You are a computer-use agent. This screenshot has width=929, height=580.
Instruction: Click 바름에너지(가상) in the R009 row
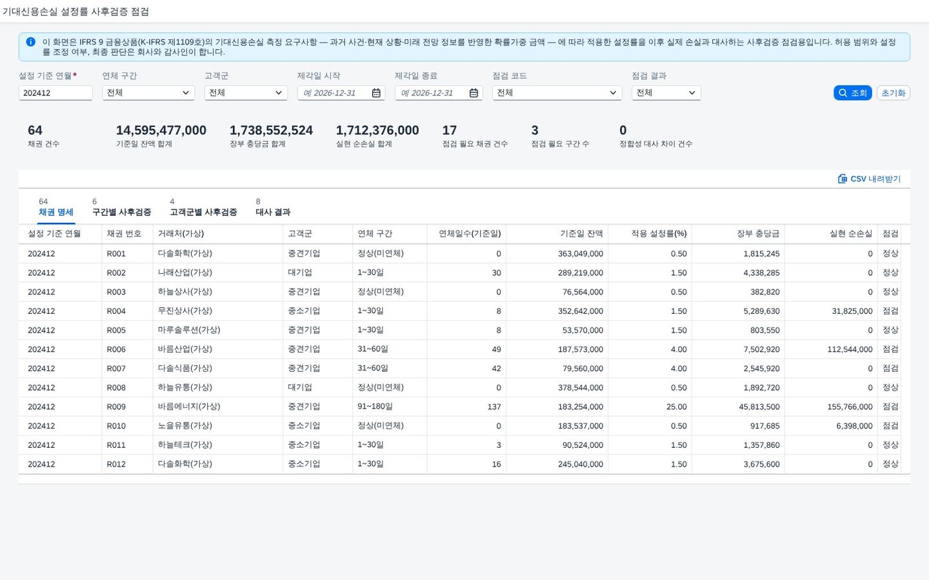pyautogui.click(x=189, y=407)
